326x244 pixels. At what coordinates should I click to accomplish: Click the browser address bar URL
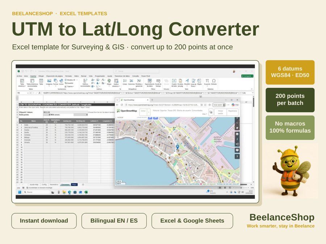163,105
